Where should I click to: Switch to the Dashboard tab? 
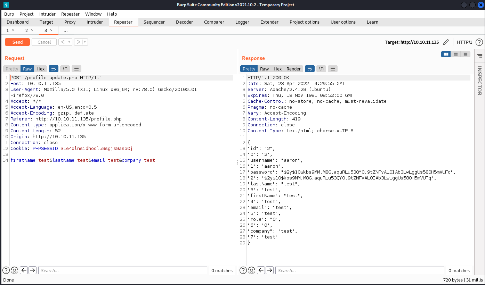(x=18, y=22)
